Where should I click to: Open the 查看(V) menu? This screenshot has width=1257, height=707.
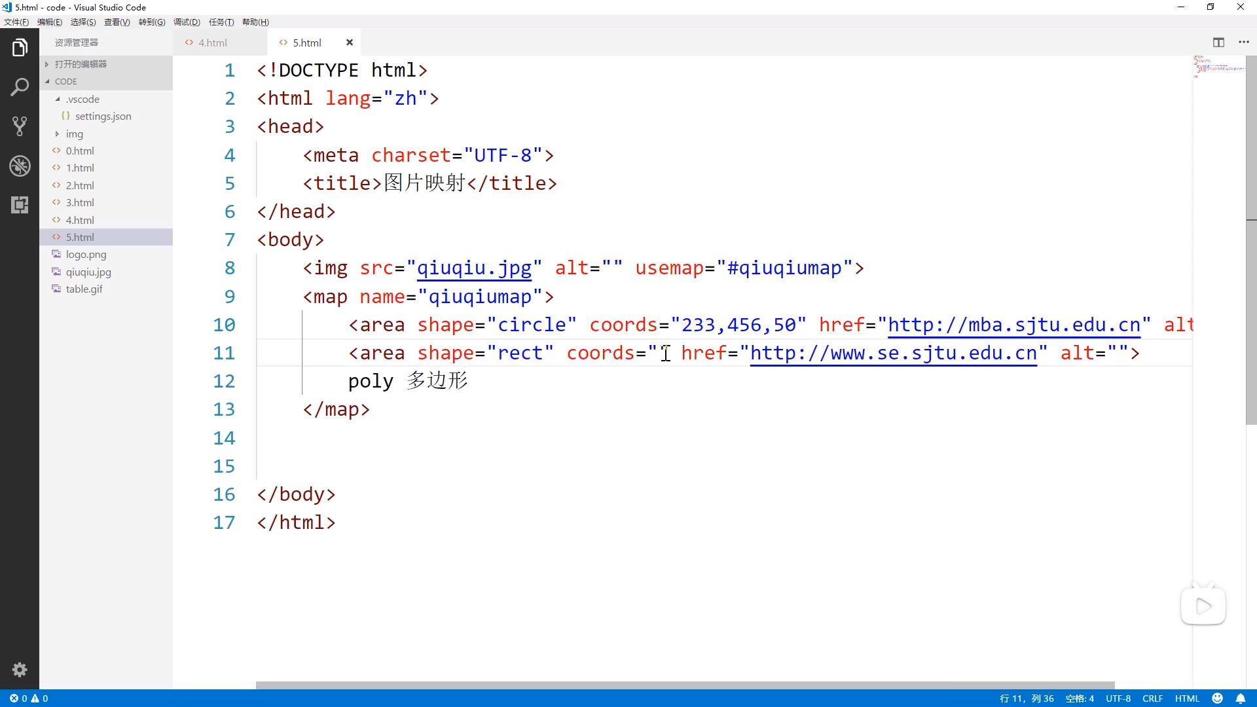pos(117,22)
